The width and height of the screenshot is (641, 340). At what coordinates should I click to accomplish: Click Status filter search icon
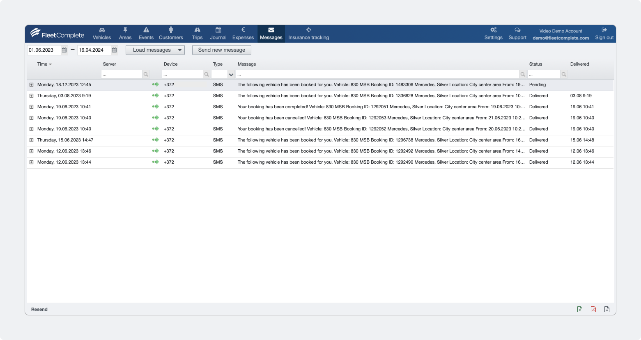click(x=564, y=74)
